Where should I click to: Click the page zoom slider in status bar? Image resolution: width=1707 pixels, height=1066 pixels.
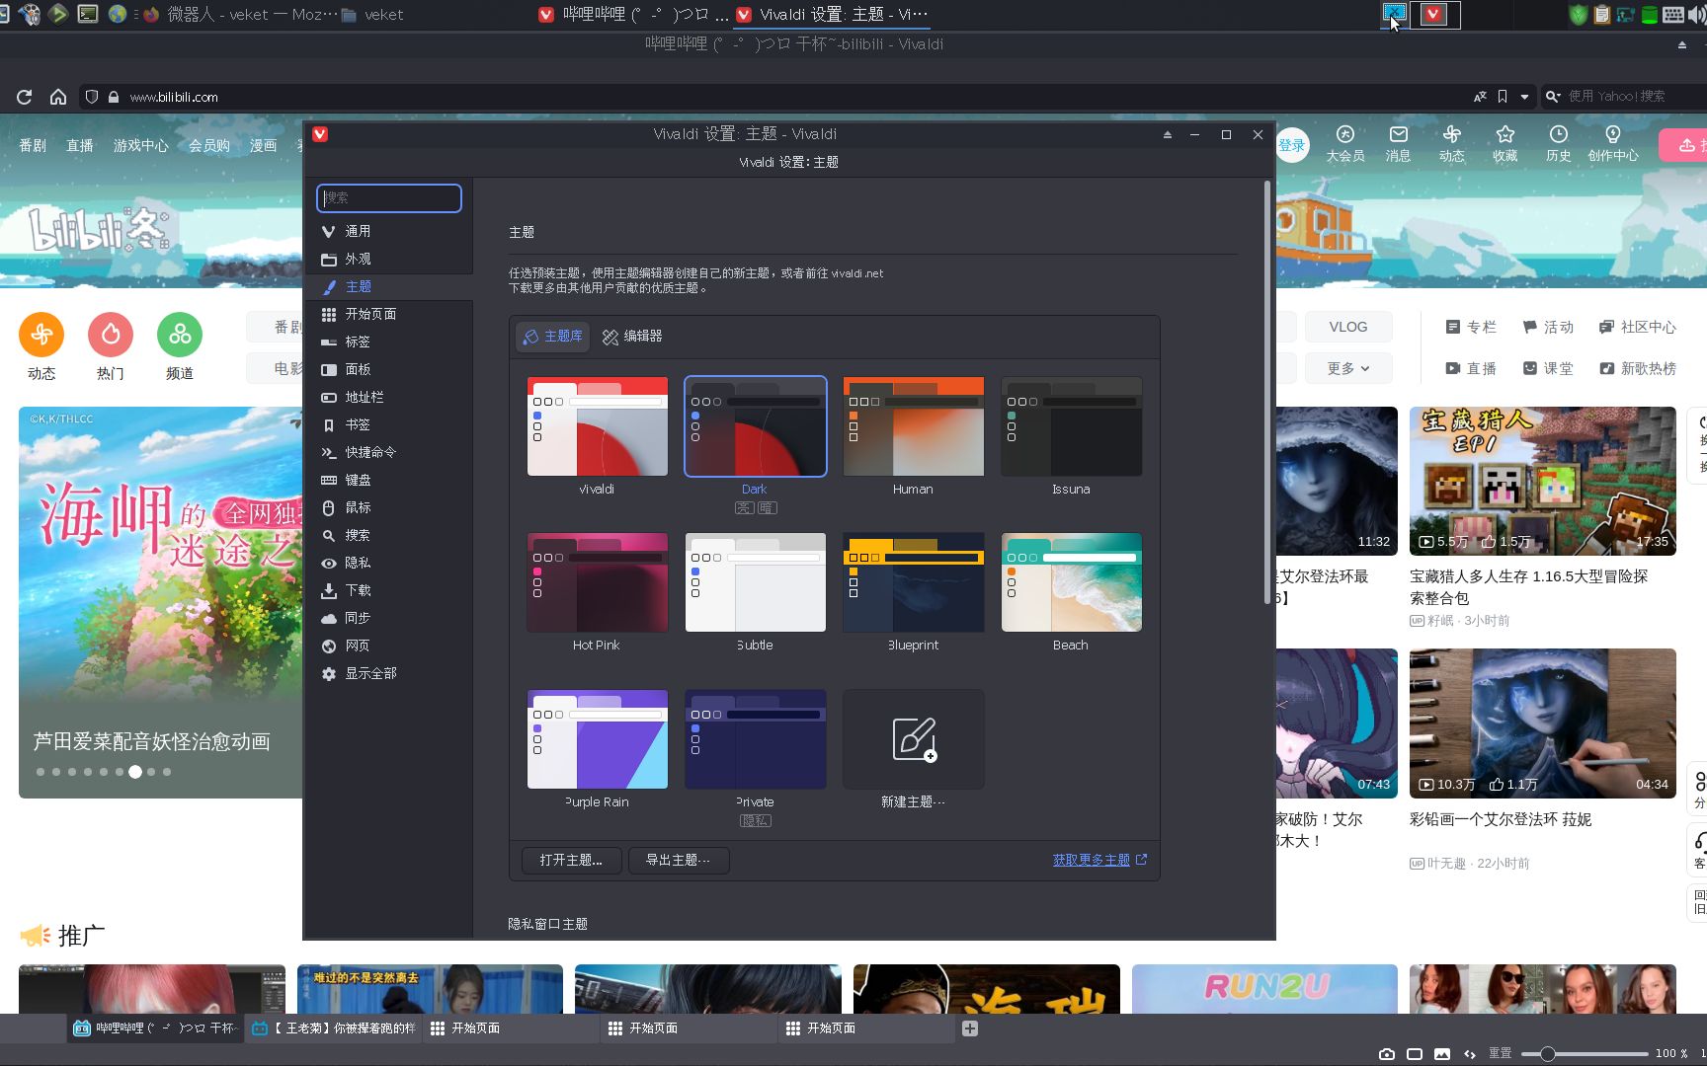click(x=1585, y=1054)
